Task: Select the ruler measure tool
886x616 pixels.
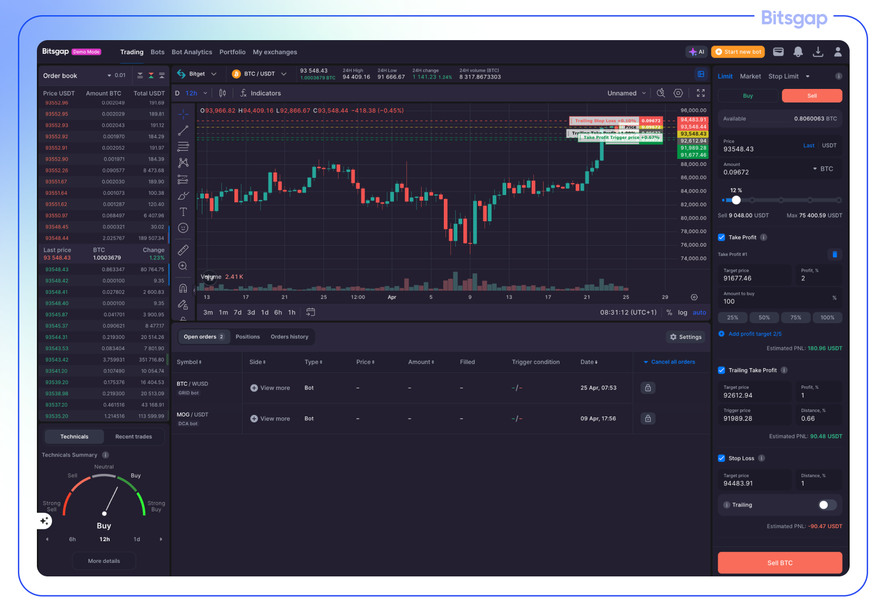Action: 183,250
